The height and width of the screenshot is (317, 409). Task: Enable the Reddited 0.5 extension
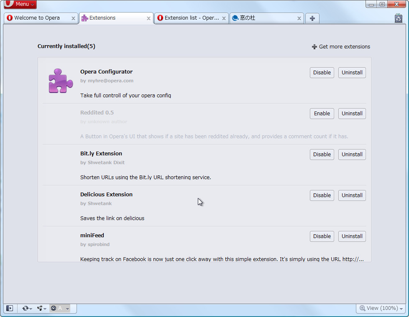click(322, 114)
